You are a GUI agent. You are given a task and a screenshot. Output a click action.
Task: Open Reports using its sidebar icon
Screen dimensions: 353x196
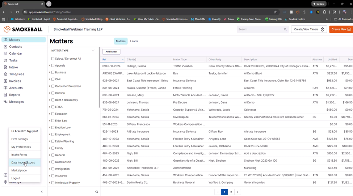pyautogui.click(x=5, y=95)
